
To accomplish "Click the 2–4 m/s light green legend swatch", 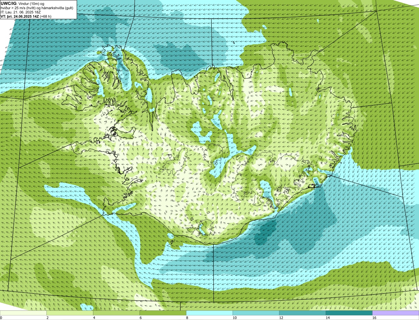I will coord(70,313).
